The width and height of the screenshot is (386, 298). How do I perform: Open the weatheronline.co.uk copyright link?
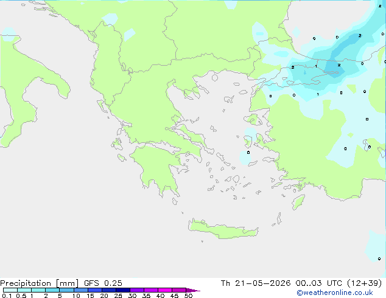point(335,293)
